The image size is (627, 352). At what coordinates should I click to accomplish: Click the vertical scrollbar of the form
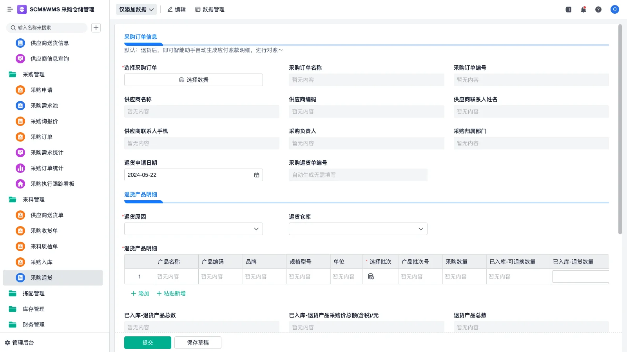click(620, 129)
